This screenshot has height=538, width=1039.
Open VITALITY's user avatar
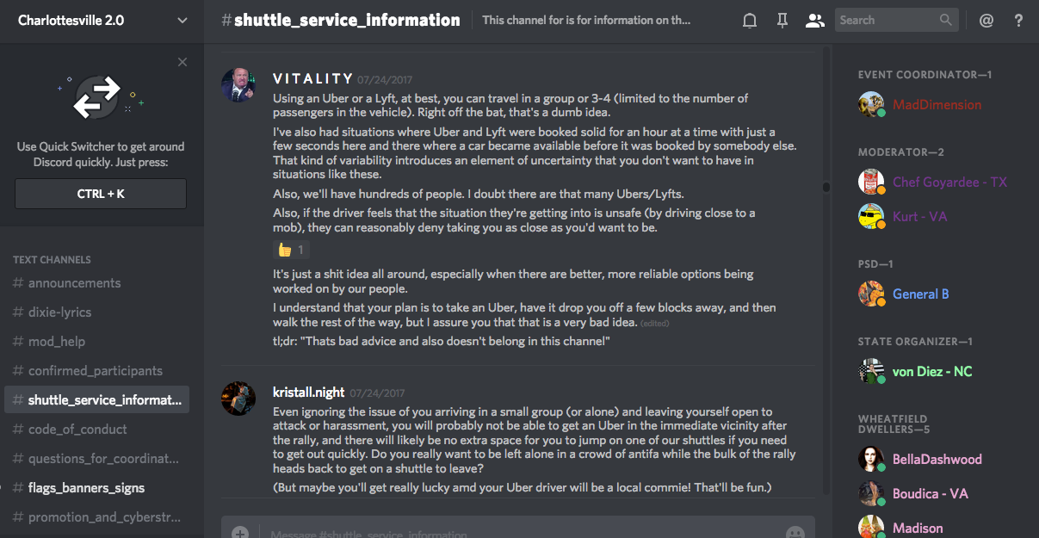(x=238, y=84)
